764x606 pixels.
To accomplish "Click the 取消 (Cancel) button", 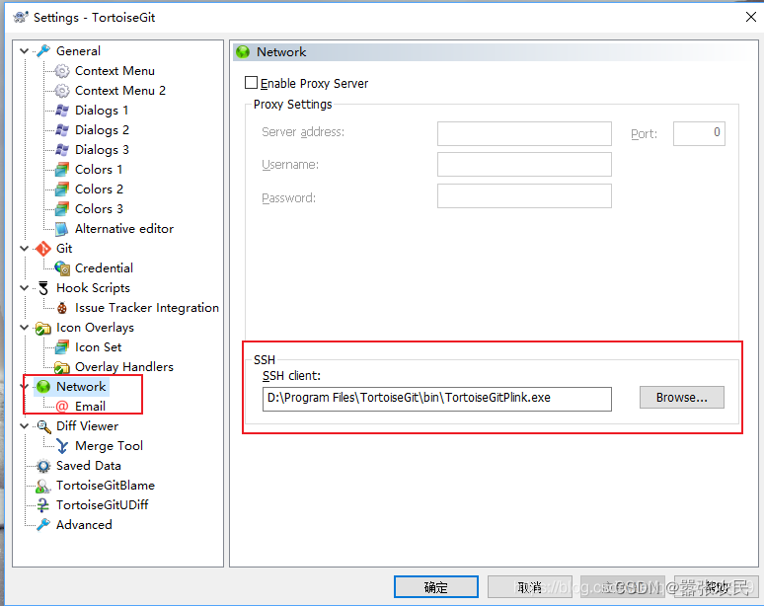I will (x=530, y=587).
